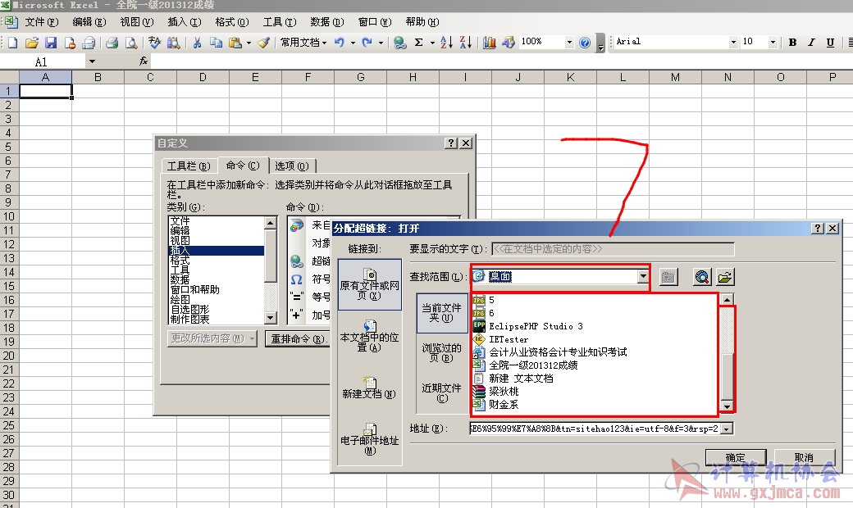
Task: Click the 类别 list scroll down arrow
Action: point(271,319)
